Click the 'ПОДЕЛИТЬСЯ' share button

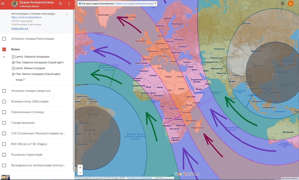tap(19, 29)
